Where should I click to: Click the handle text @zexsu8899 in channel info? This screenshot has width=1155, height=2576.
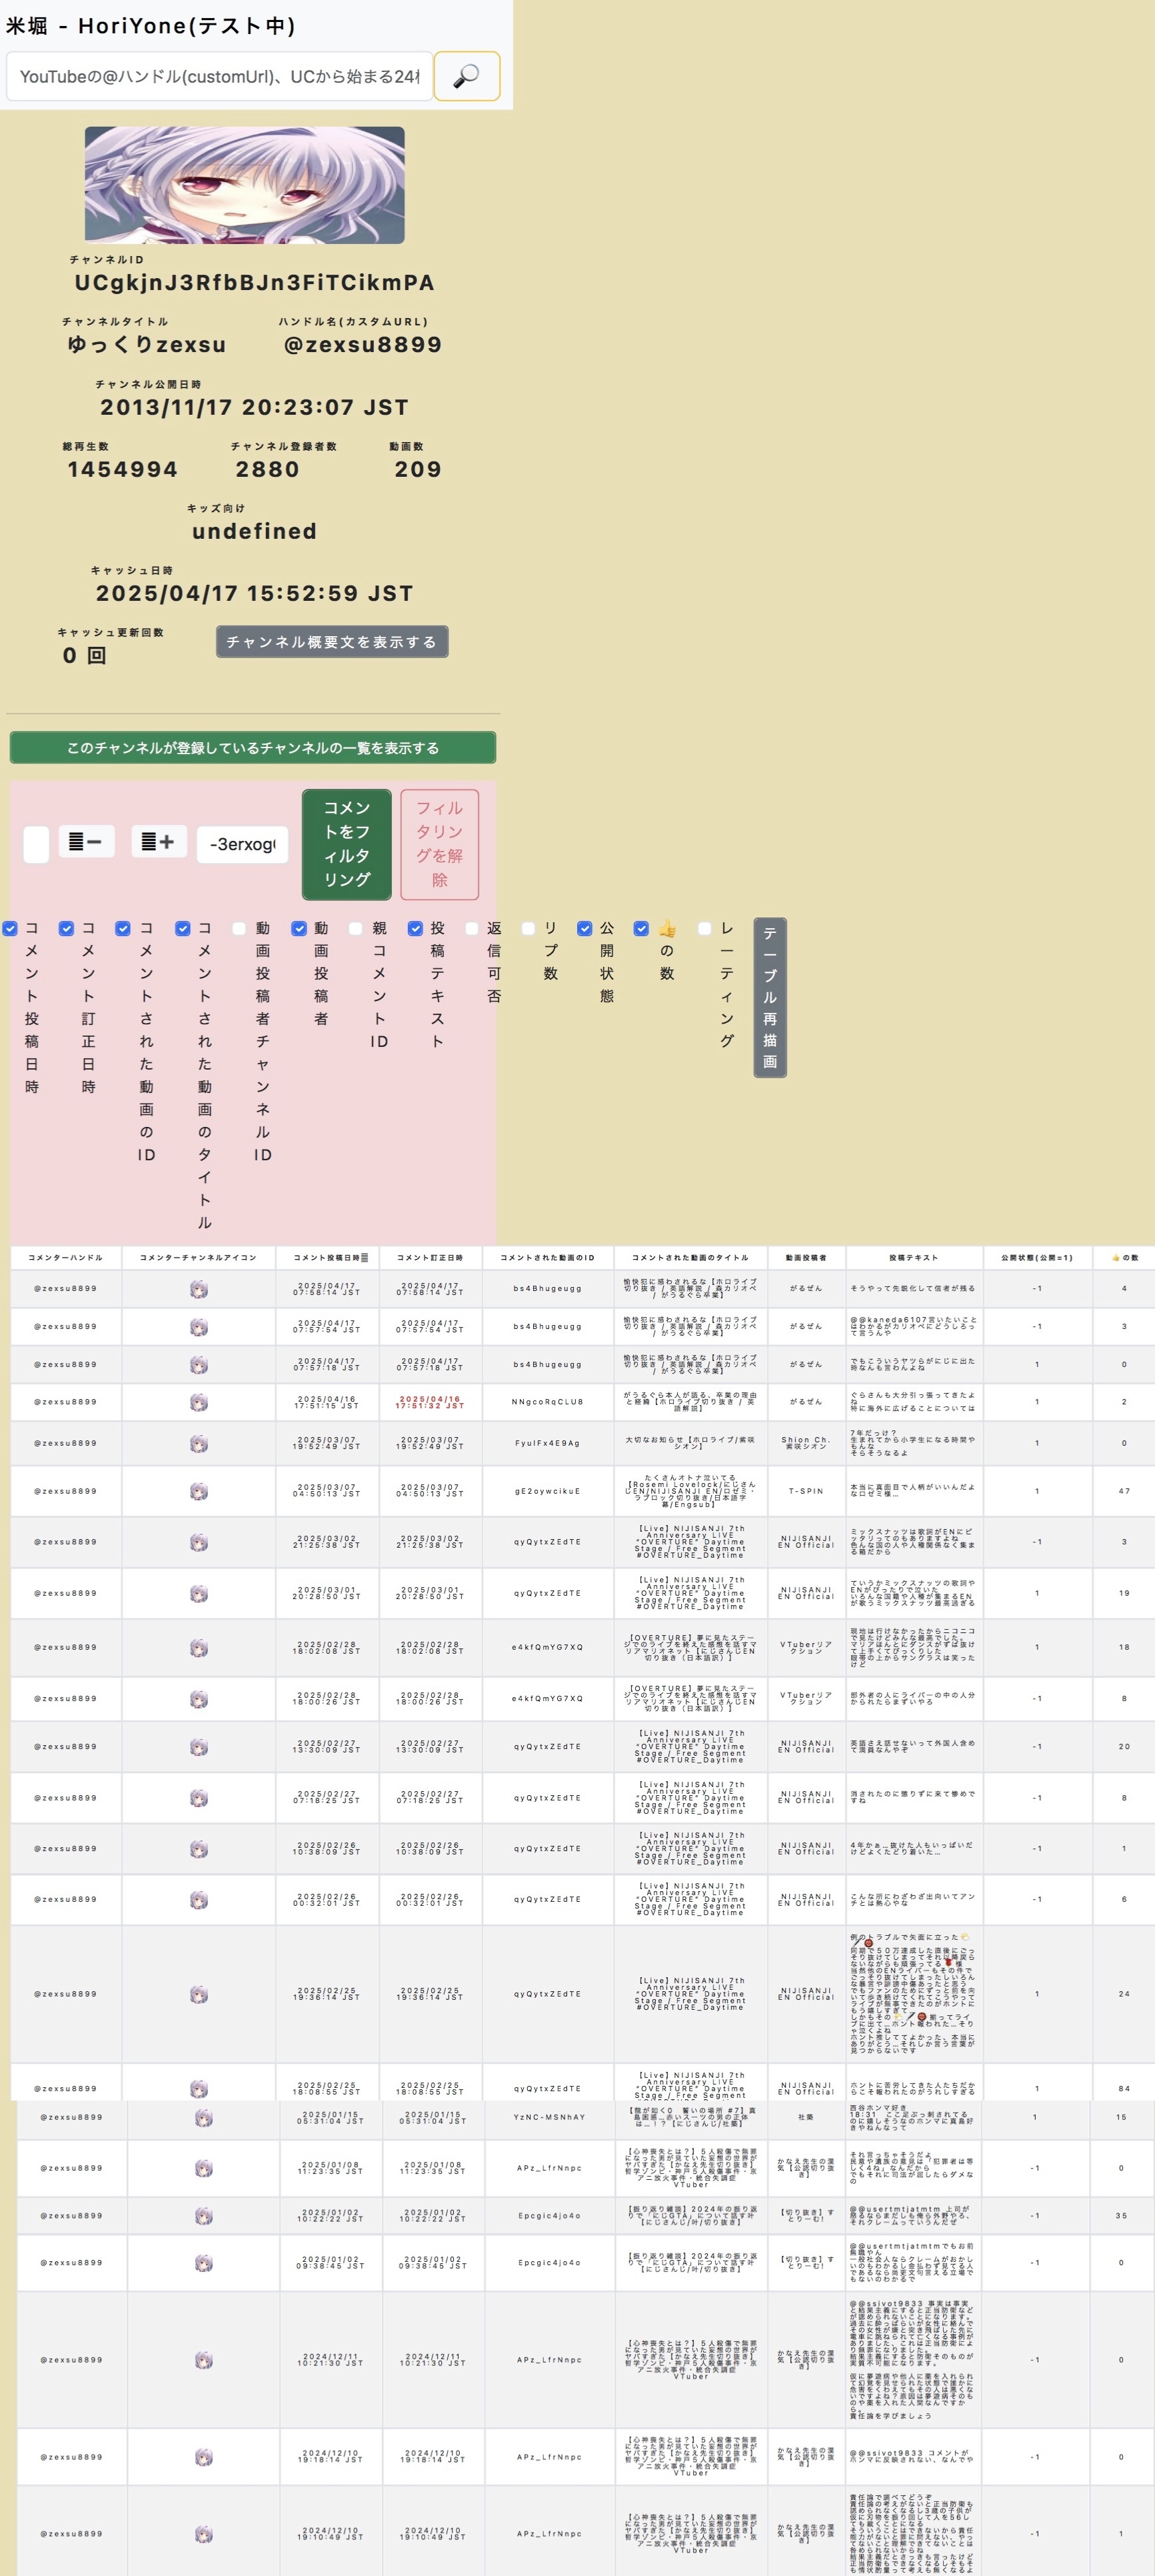click(363, 345)
